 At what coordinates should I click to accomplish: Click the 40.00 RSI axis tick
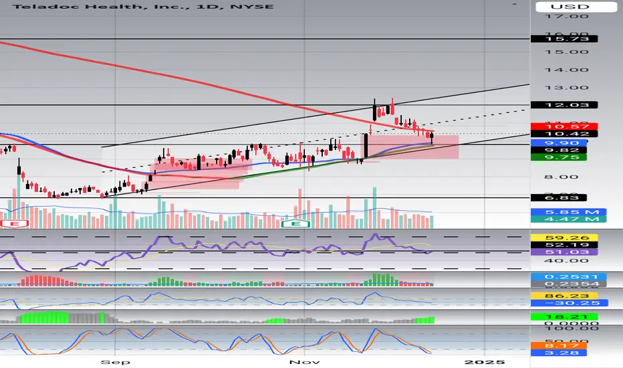[x=567, y=261]
